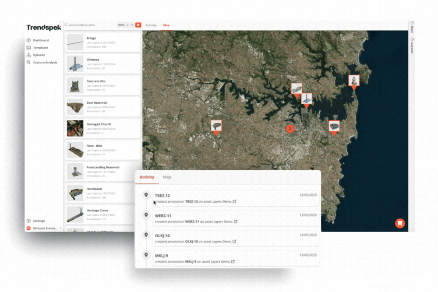438x292 pixels.
Task: Click the location pin beside MKLJ-9
Action: click(146, 255)
